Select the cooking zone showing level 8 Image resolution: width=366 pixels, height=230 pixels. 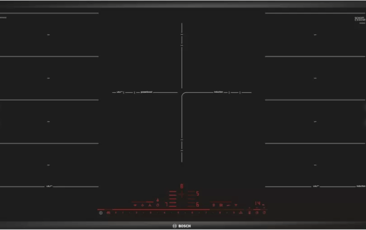182,186
